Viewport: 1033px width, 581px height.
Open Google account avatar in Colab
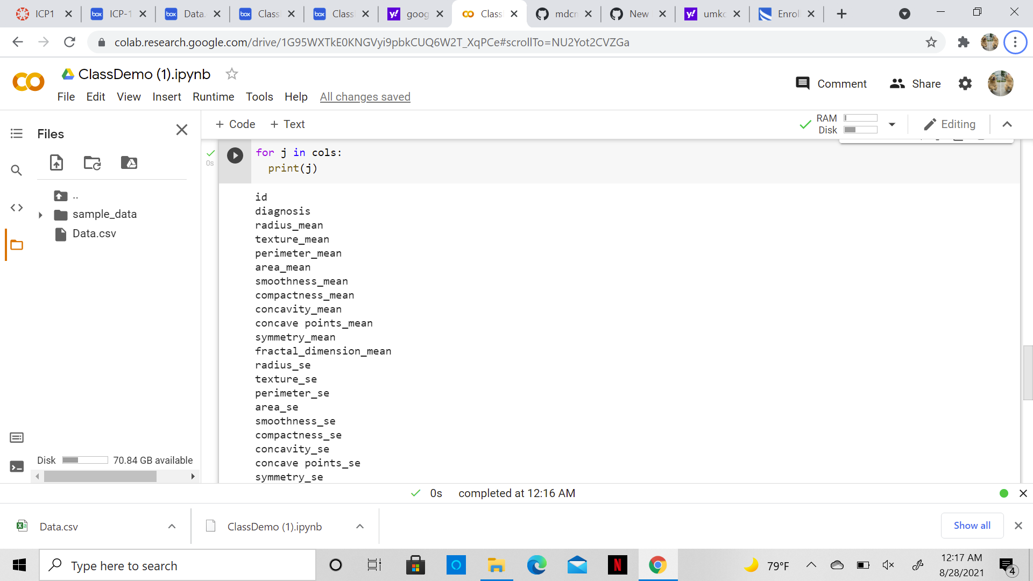coord(1001,83)
